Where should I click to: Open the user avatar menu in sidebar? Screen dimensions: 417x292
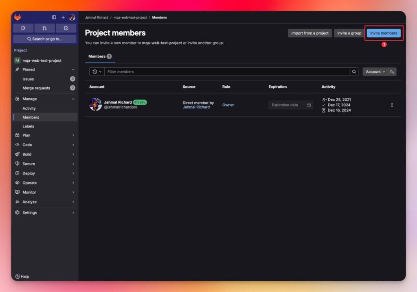(72, 17)
